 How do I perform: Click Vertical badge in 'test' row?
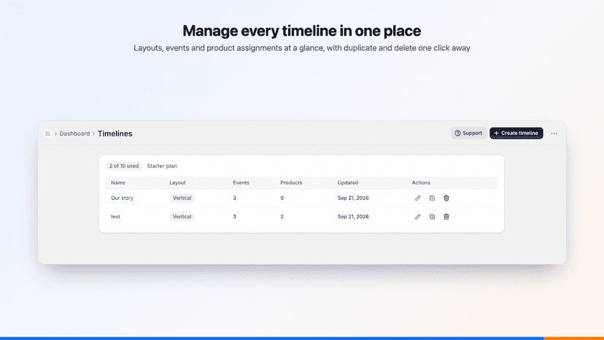click(x=182, y=217)
